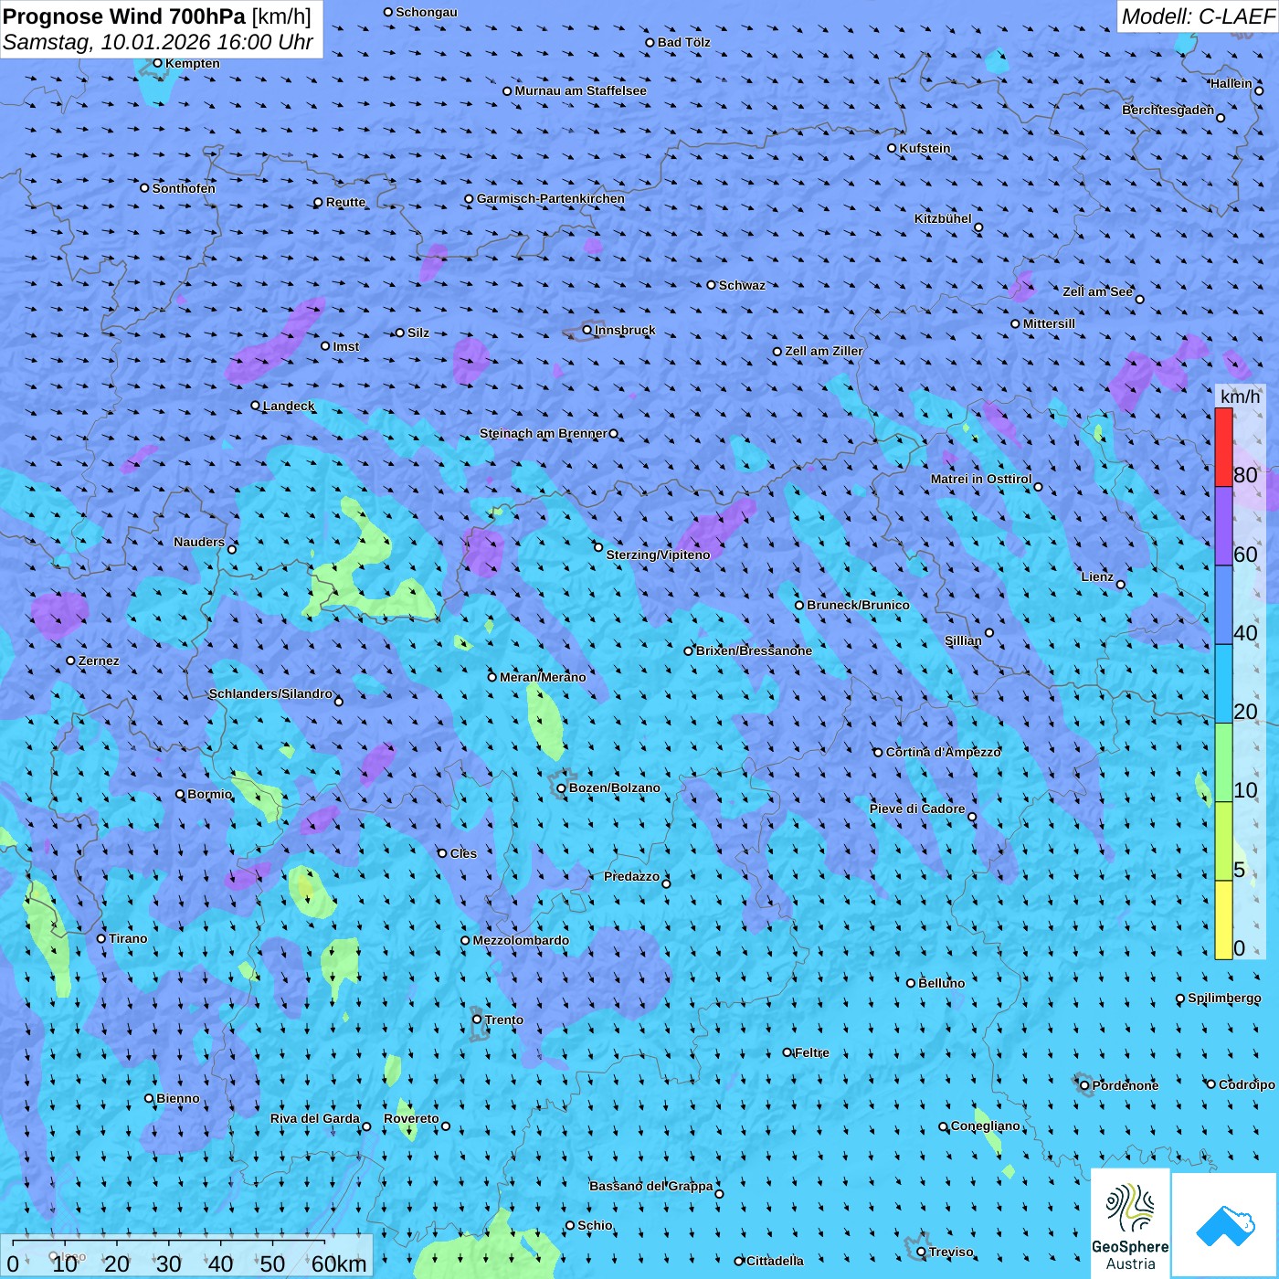Click the Kitzbühel location dot
The height and width of the screenshot is (1279, 1279).
pyautogui.click(x=978, y=227)
